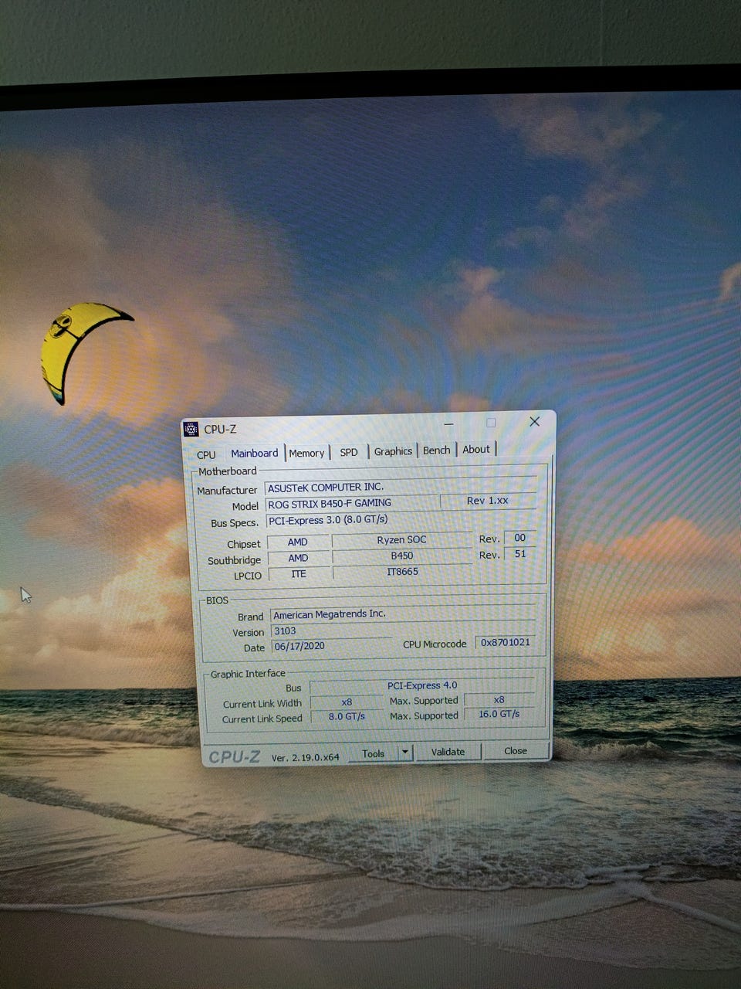
Task: Select the Mainboard tab
Action: pyautogui.click(x=254, y=454)
